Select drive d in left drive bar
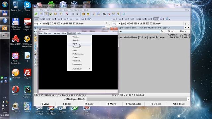 [x=42, y=19]
